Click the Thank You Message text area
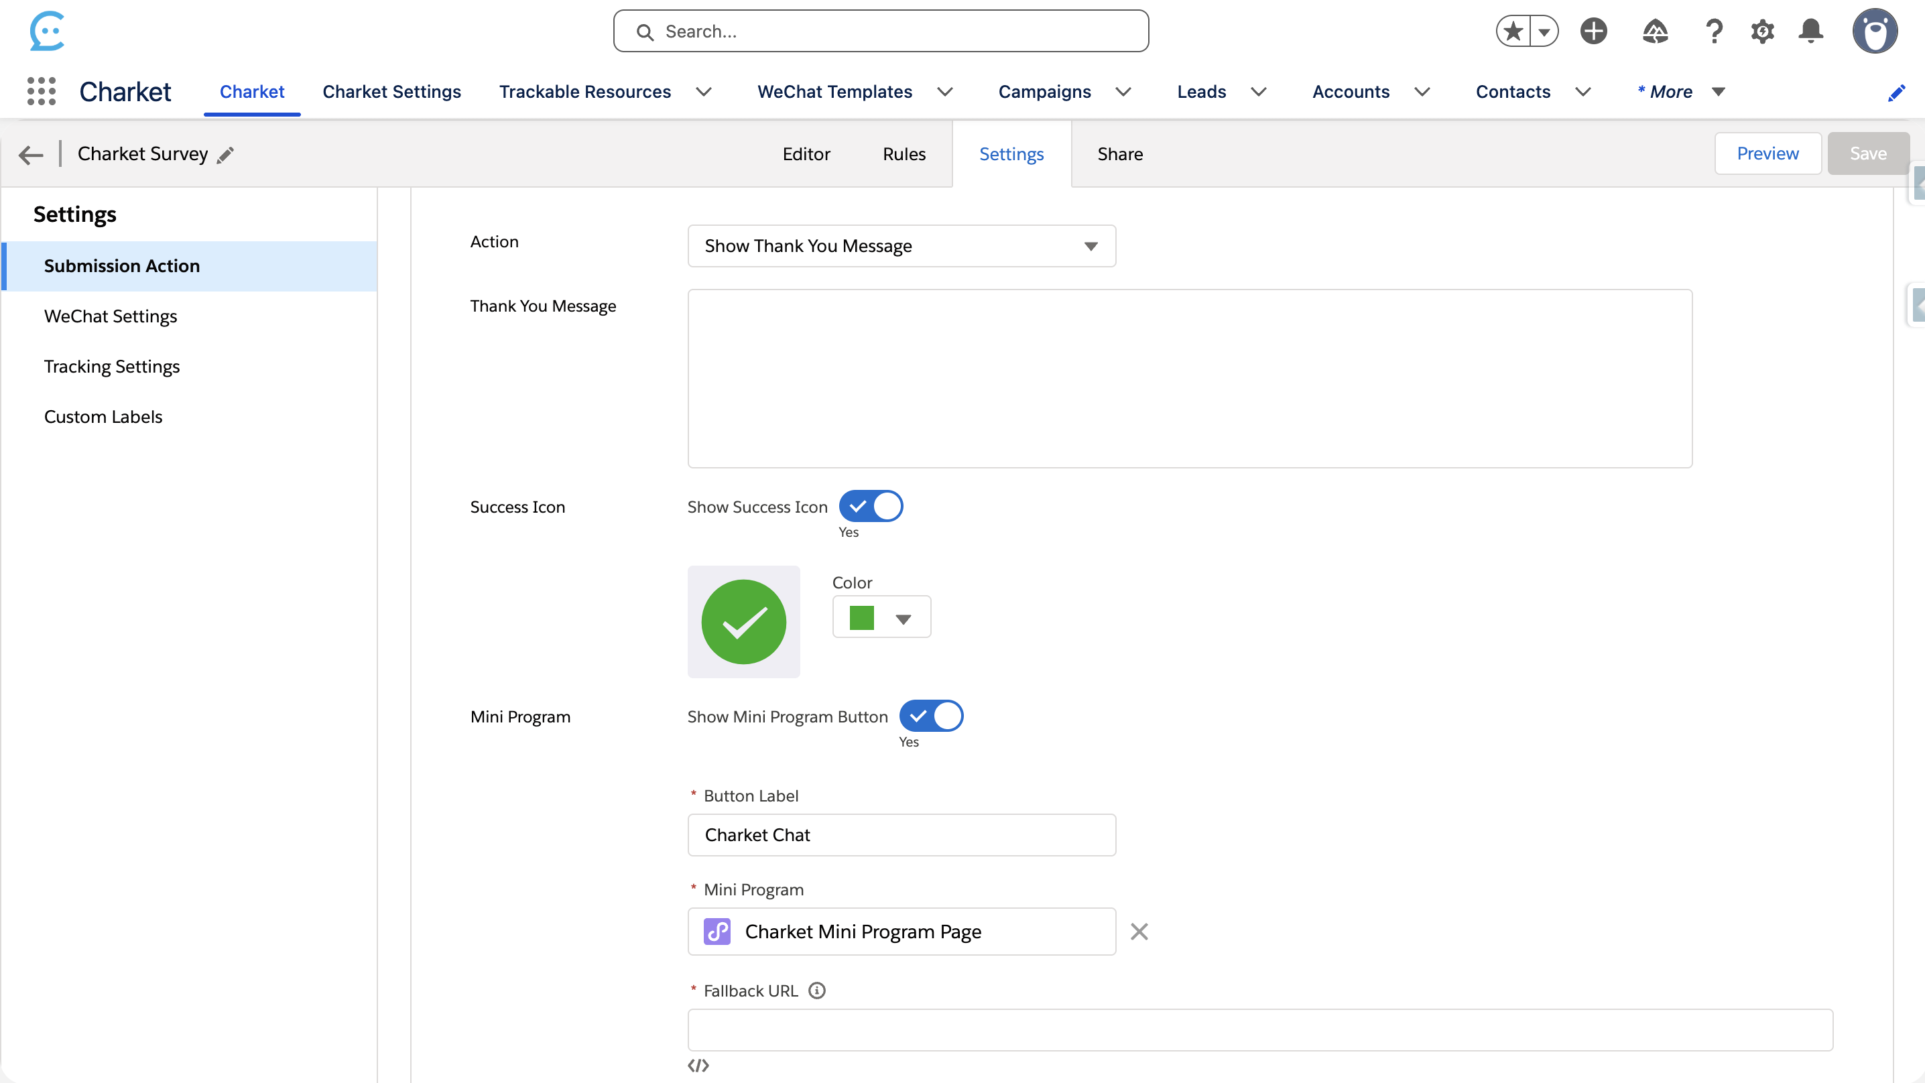The width and height of the screenshot is (1925, 1083). click(x=1190, y=378)
